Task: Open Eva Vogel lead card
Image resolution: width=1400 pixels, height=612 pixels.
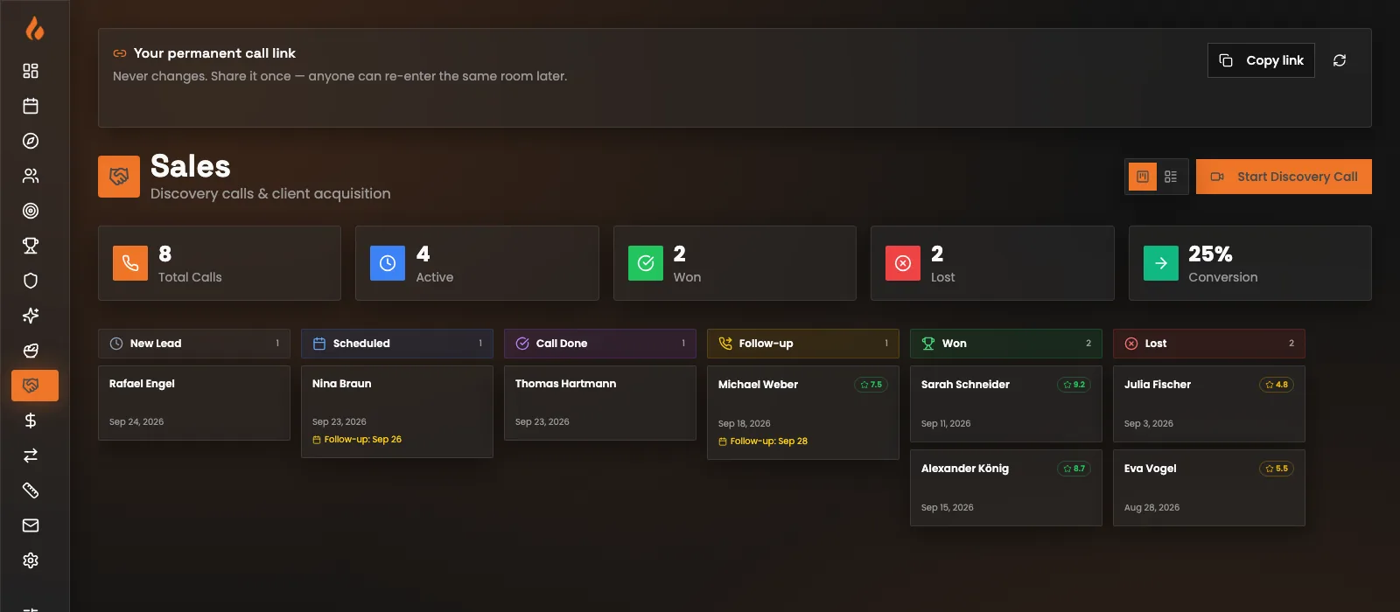Action: [x=1209, y=488]
